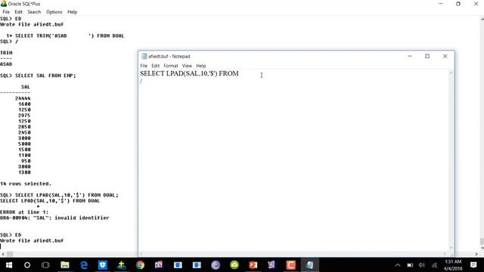Open the Notepad File menu
The image size is (484, 272).
(x=144, y=66)
